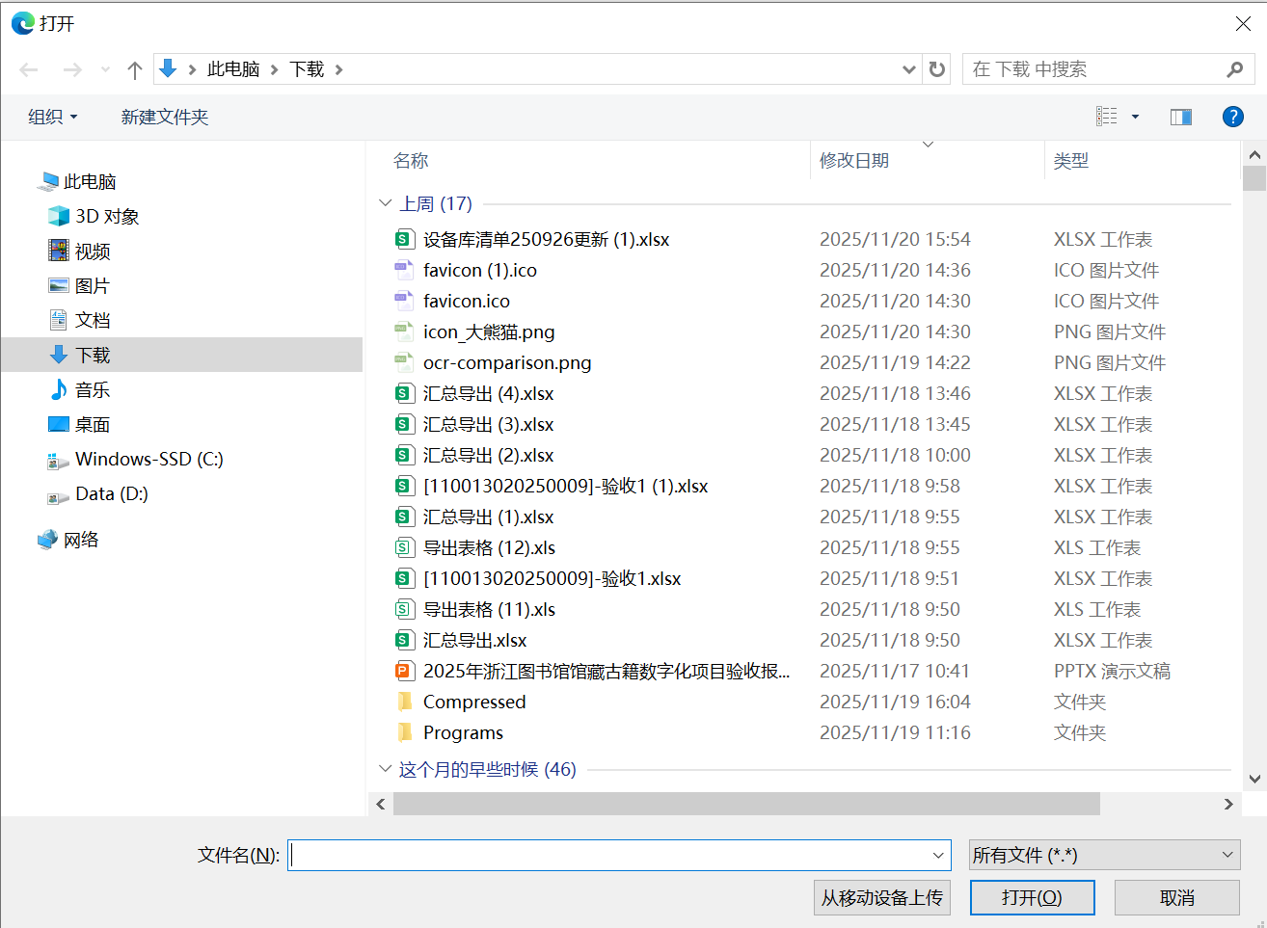Toggle the preview pane icon

click(x=1180, y=117)
